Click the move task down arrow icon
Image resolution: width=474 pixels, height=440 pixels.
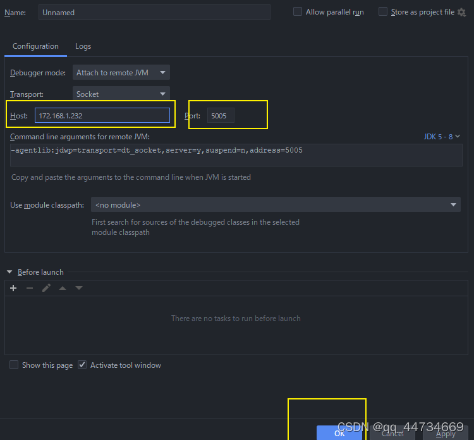79,288
